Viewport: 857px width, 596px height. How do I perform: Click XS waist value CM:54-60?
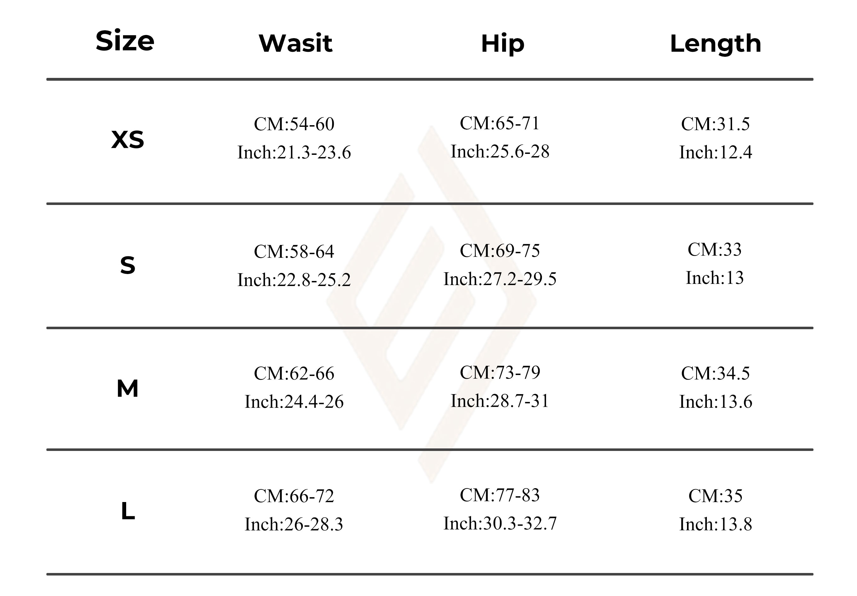click(294, 124)
